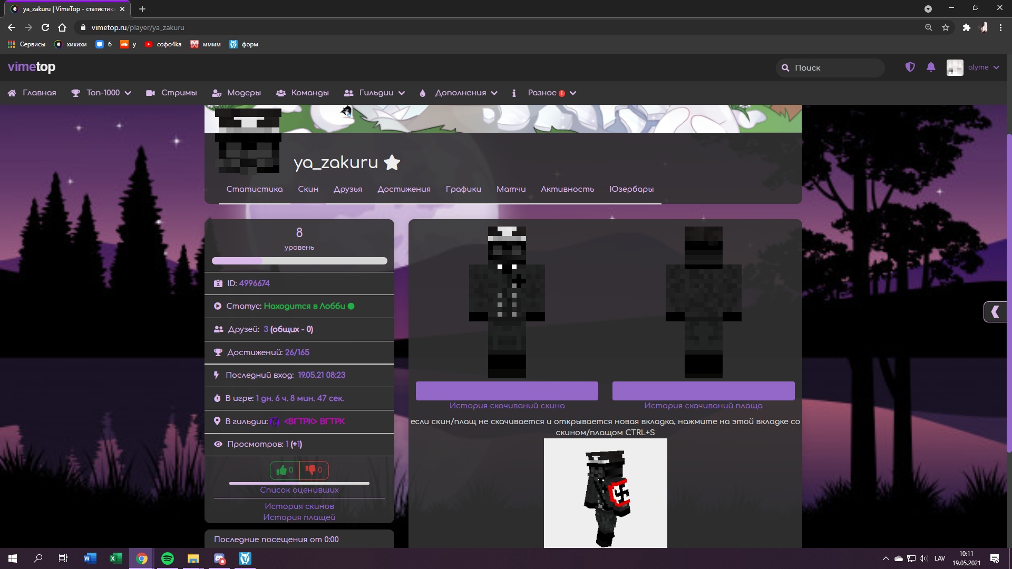1012x569 pixels.
Task: Click the Список оценивших link
Action: point(299,490)
